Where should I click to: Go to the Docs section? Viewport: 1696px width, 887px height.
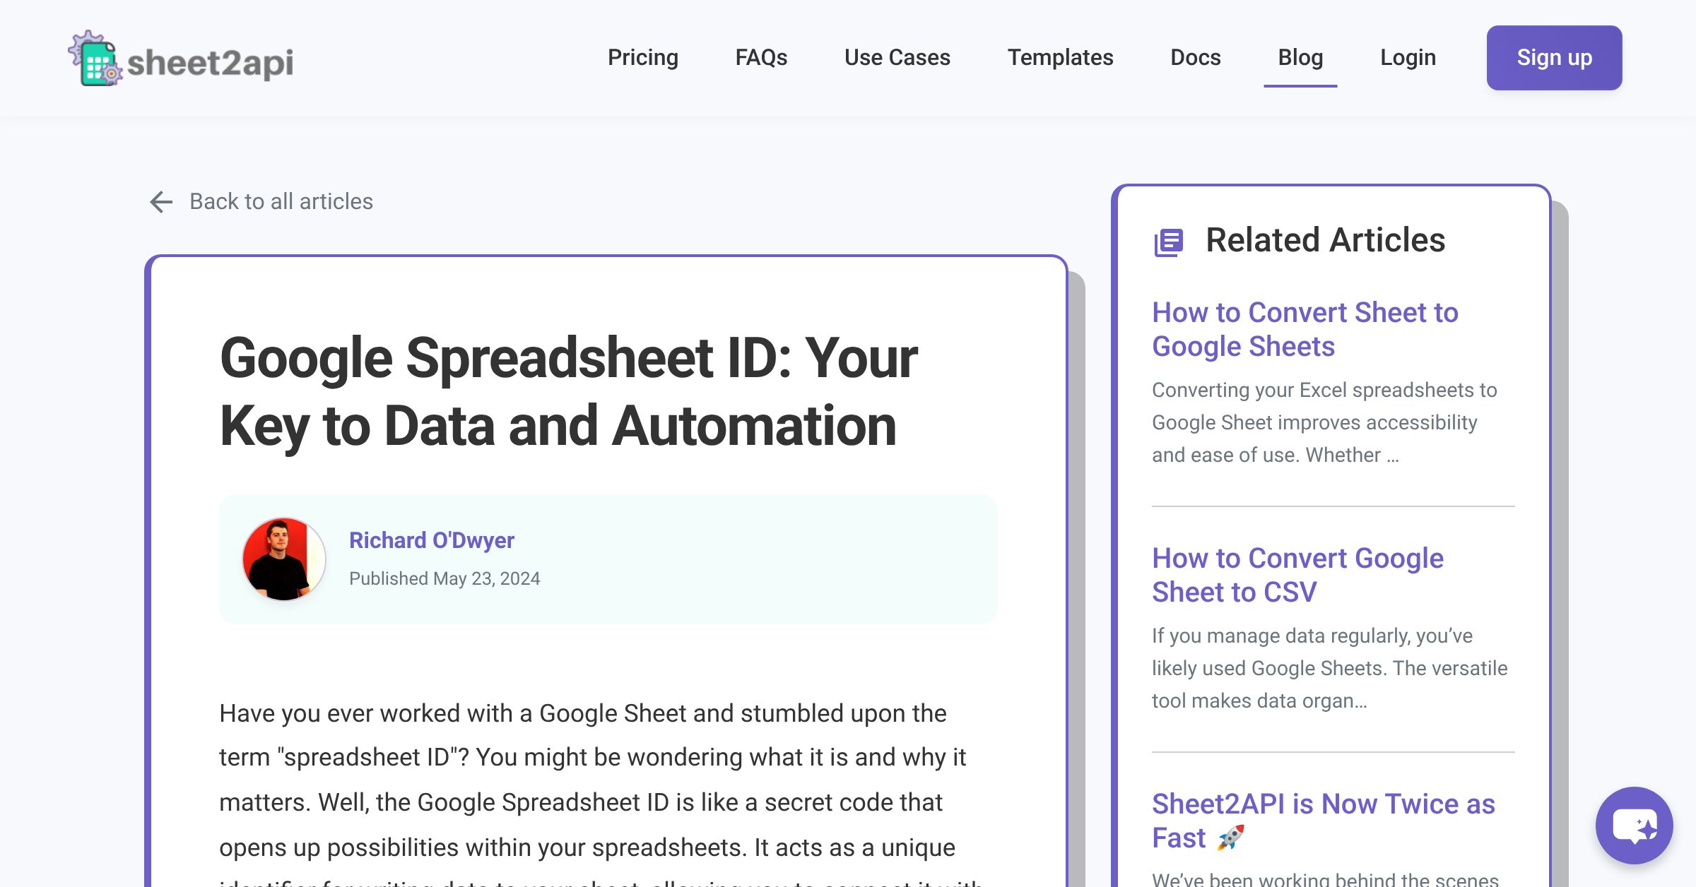(x=1195, y=57)
